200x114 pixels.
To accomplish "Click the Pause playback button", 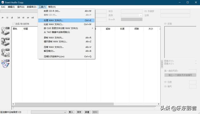I will (x=7, y=17).
